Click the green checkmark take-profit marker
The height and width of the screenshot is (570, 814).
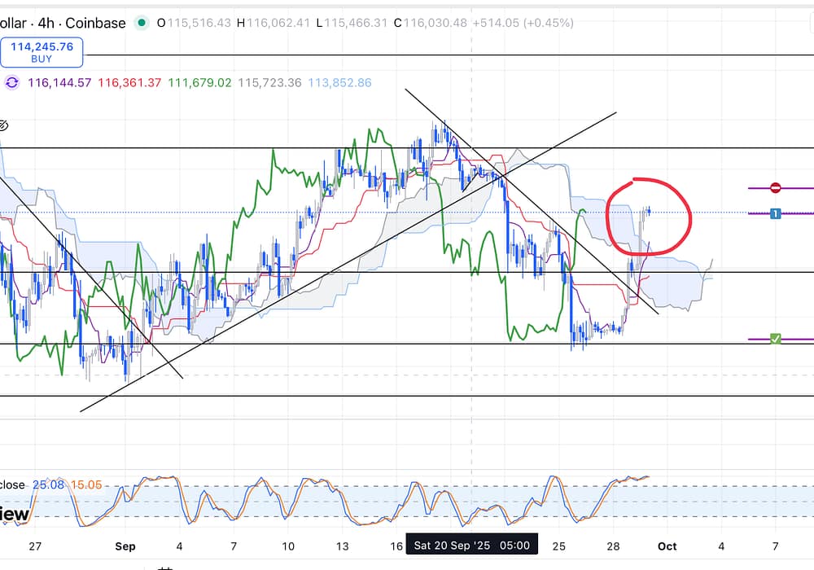pos(775,338)
